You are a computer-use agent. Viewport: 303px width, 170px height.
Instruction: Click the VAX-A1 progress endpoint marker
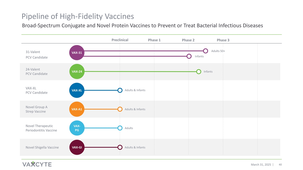(120, 109)
